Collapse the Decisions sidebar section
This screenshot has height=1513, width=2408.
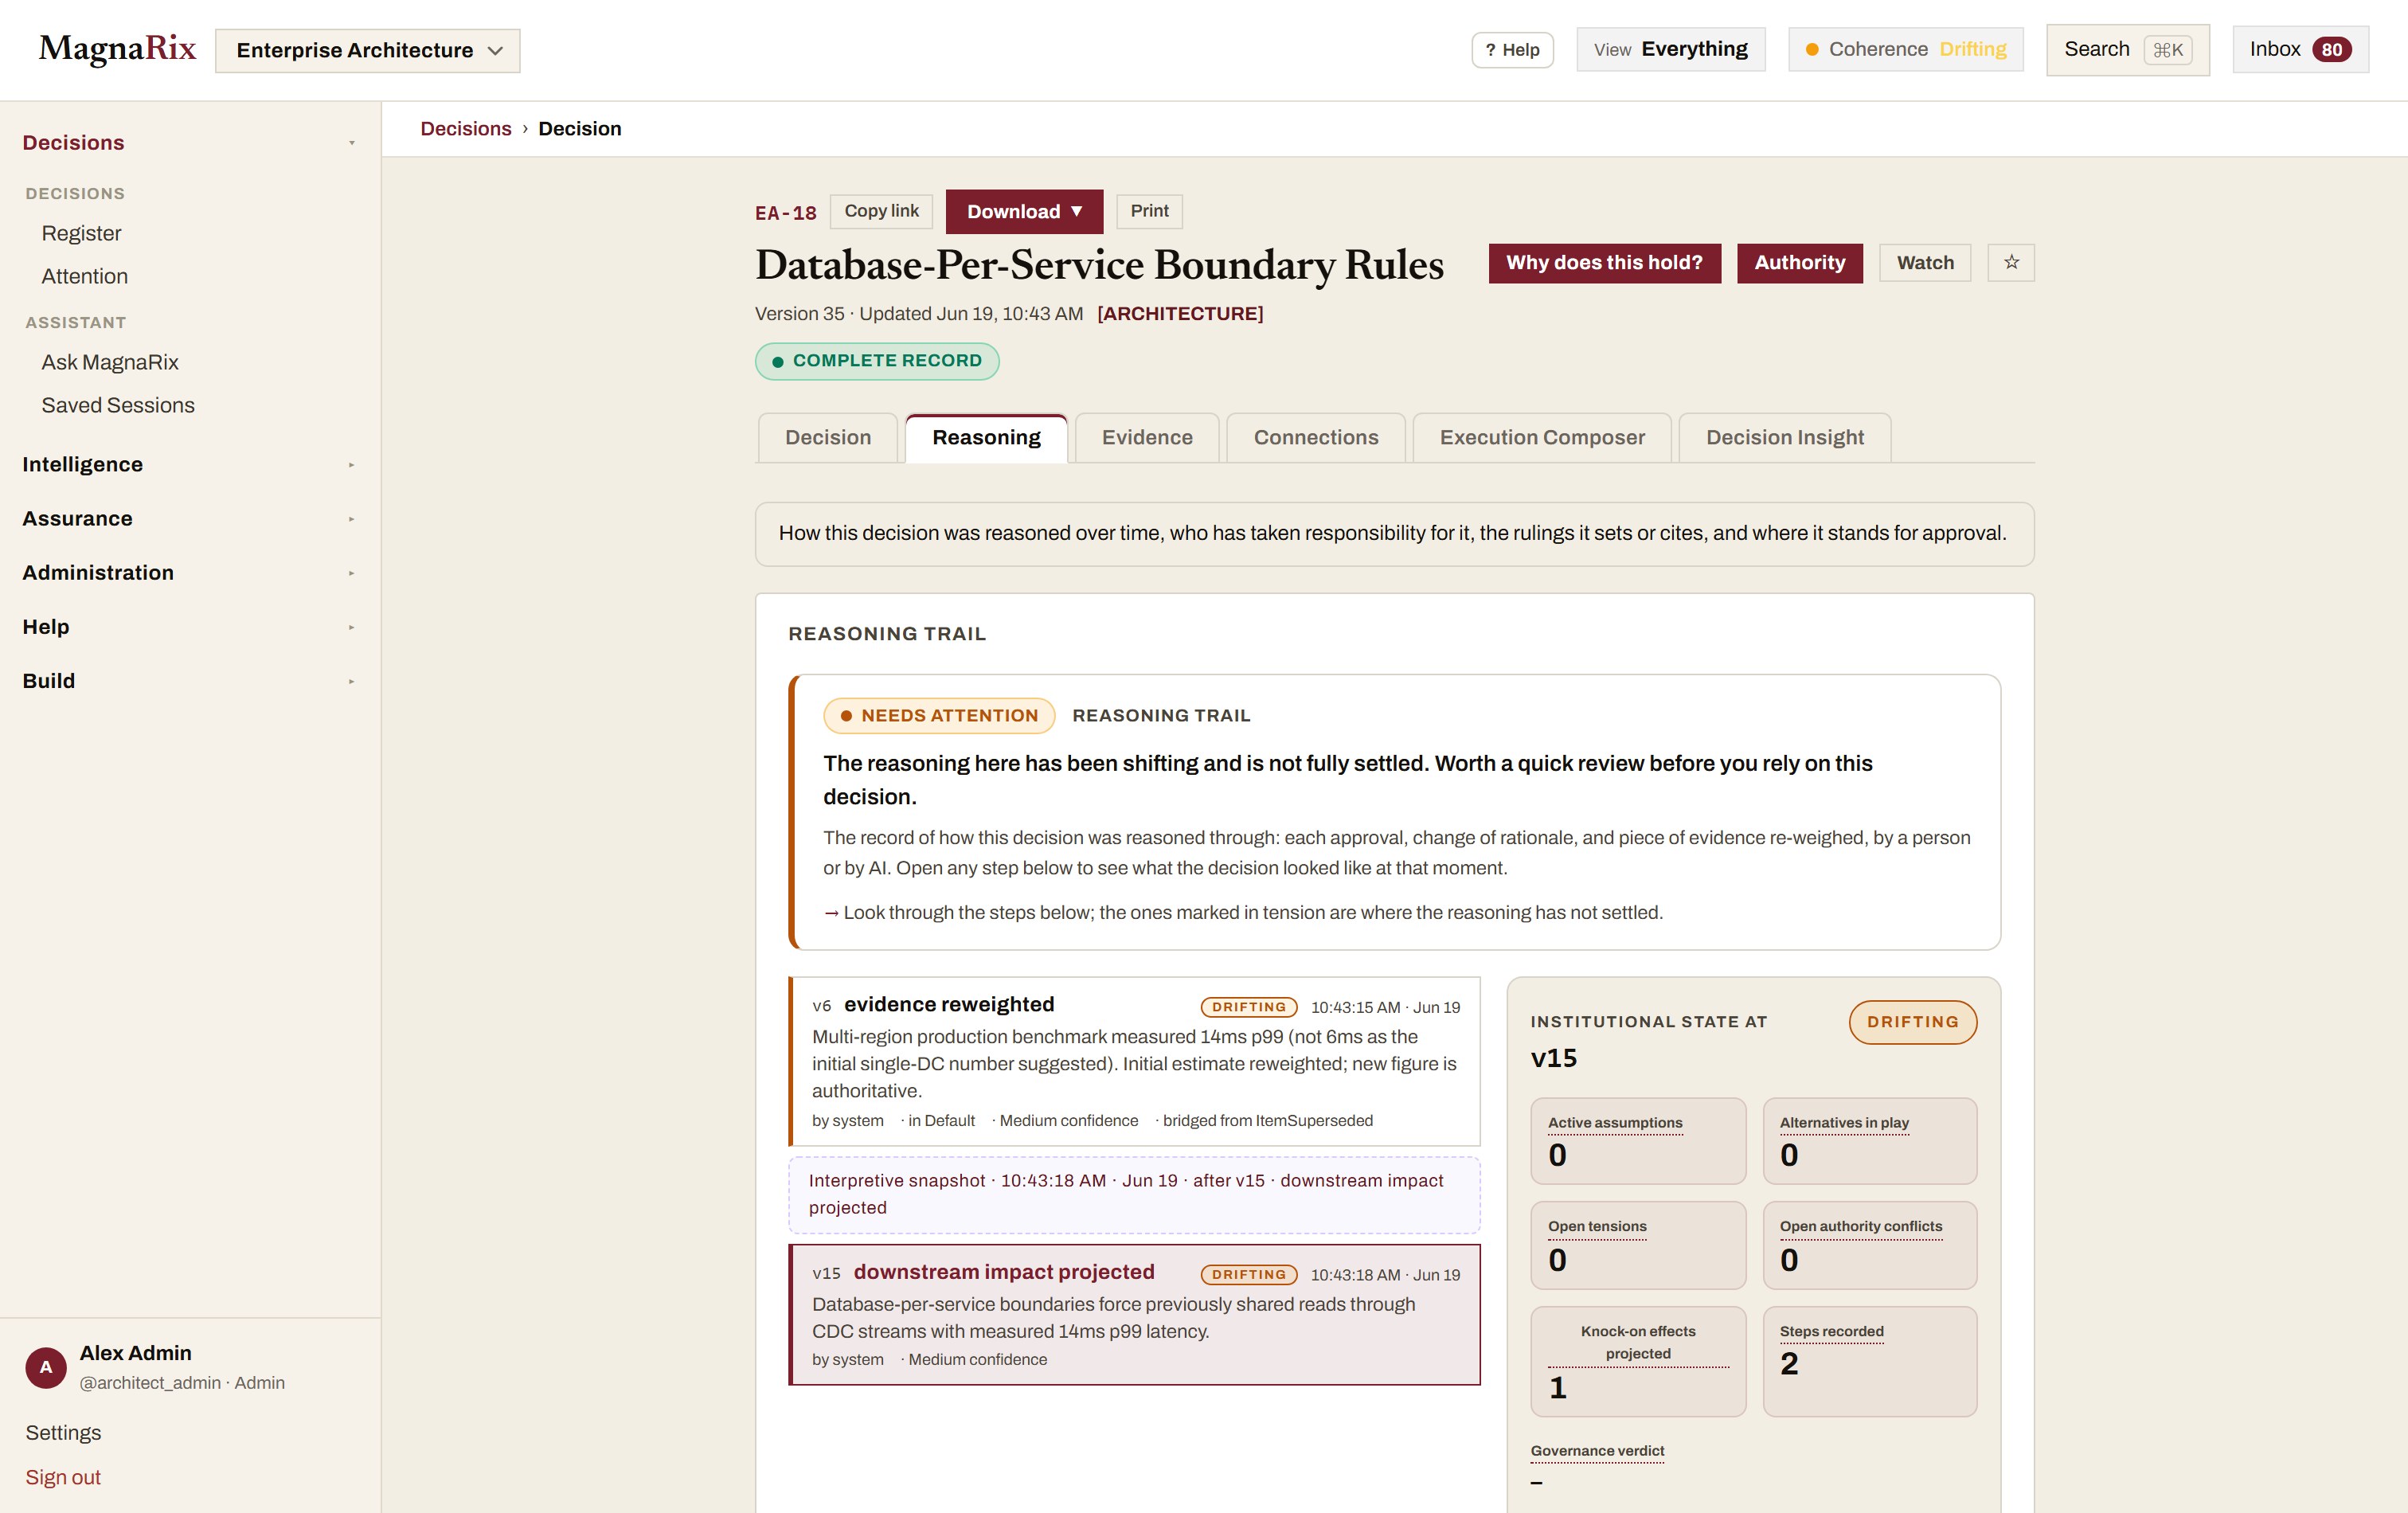[189, 143]
